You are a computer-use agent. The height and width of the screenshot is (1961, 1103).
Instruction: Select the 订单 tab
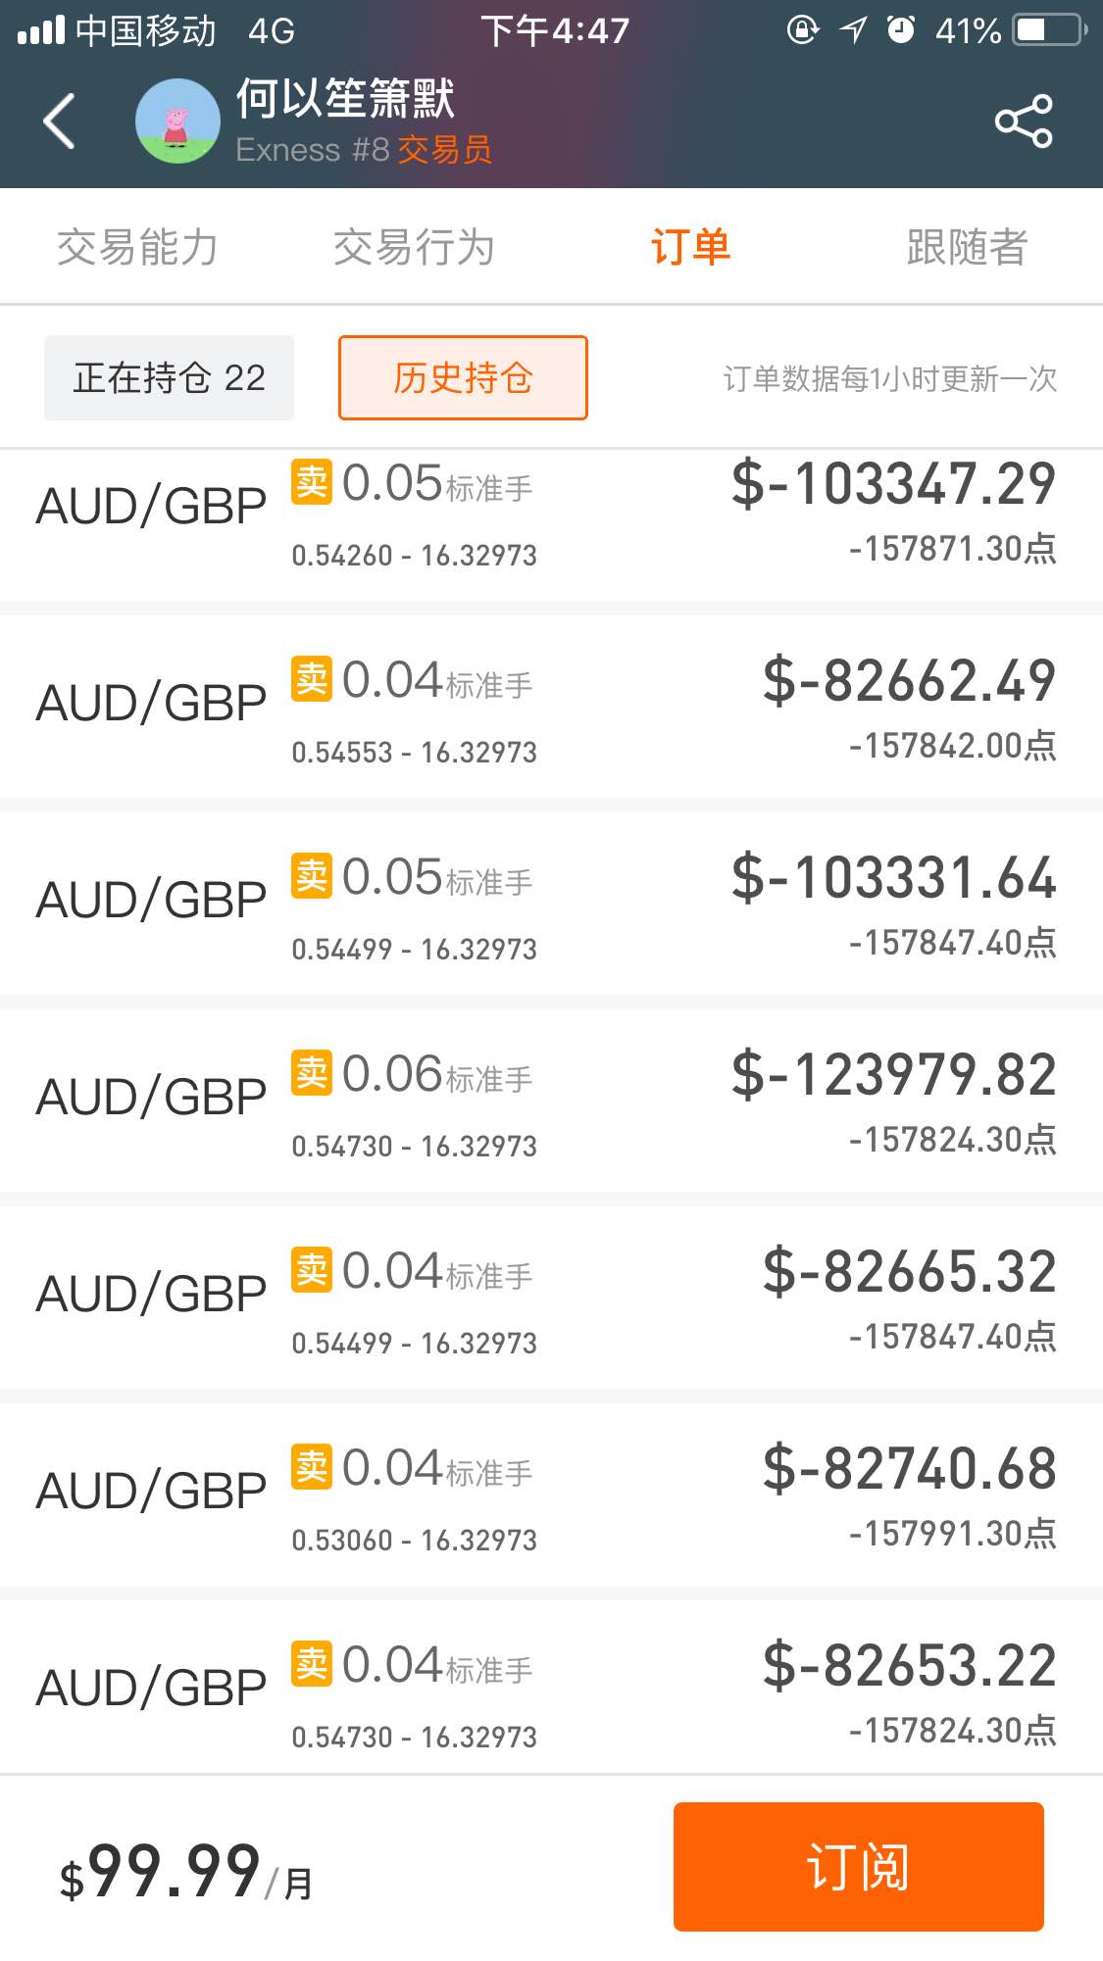click(x=690, y=247)
